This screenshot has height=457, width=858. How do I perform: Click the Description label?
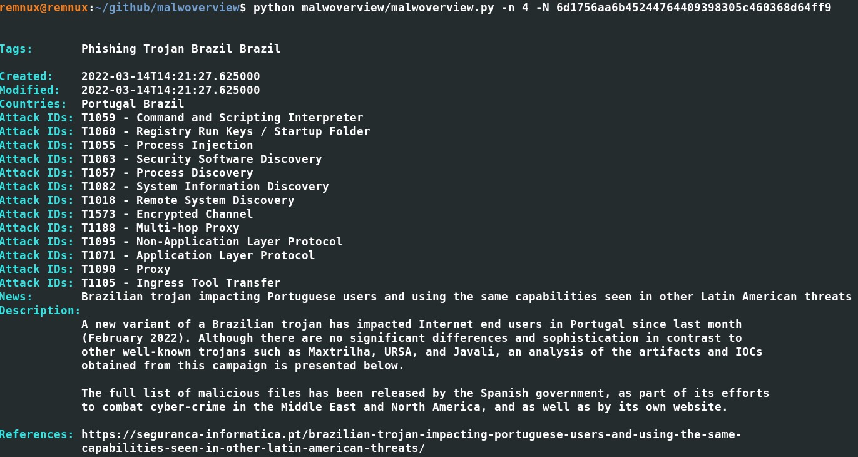[40, 311]
